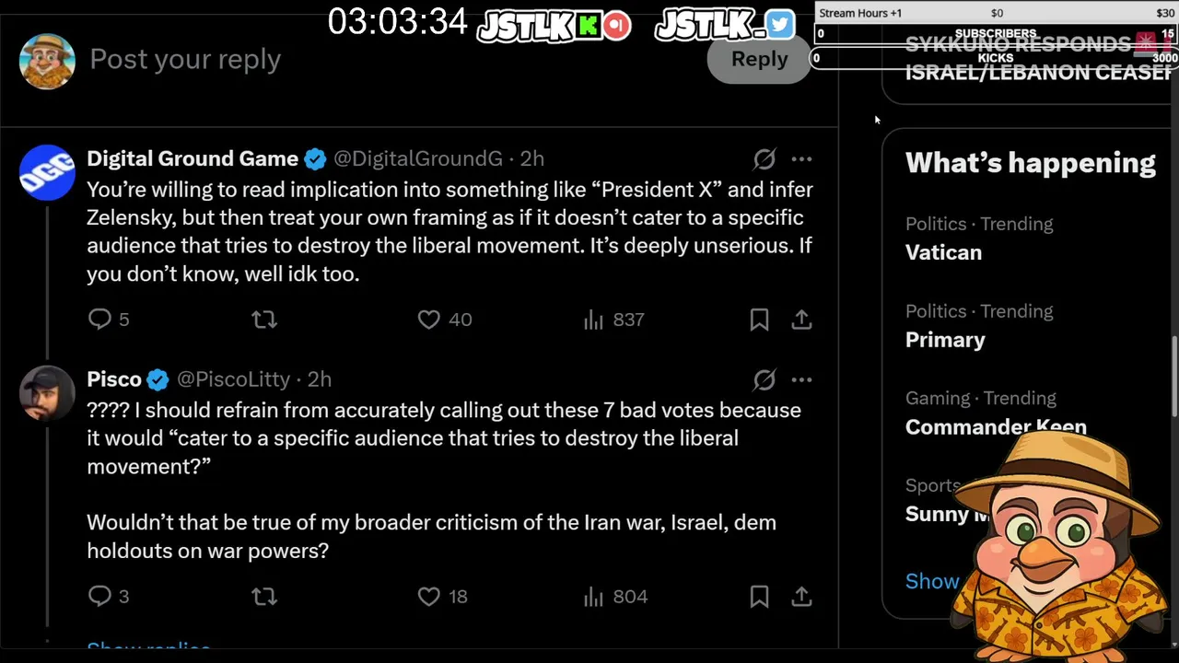Image resolution: width=1179 pixels, height=663 pixels.
Task: Bookmark Pisco's post
Action: coord(759,597)
